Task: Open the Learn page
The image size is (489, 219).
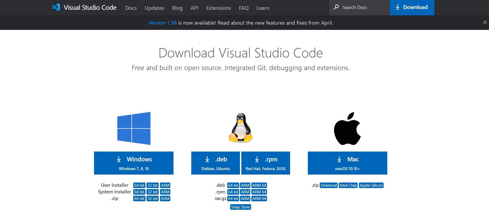Action: 263,8
